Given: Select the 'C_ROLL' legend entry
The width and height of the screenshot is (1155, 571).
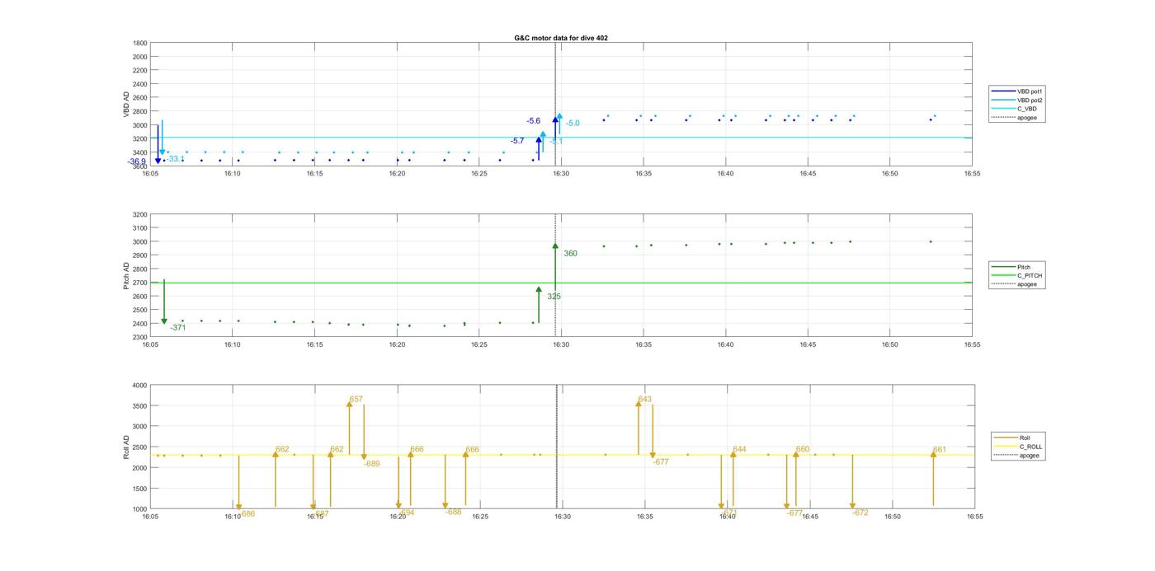Looking at the screenshot, I should [x=1019, y=447].
